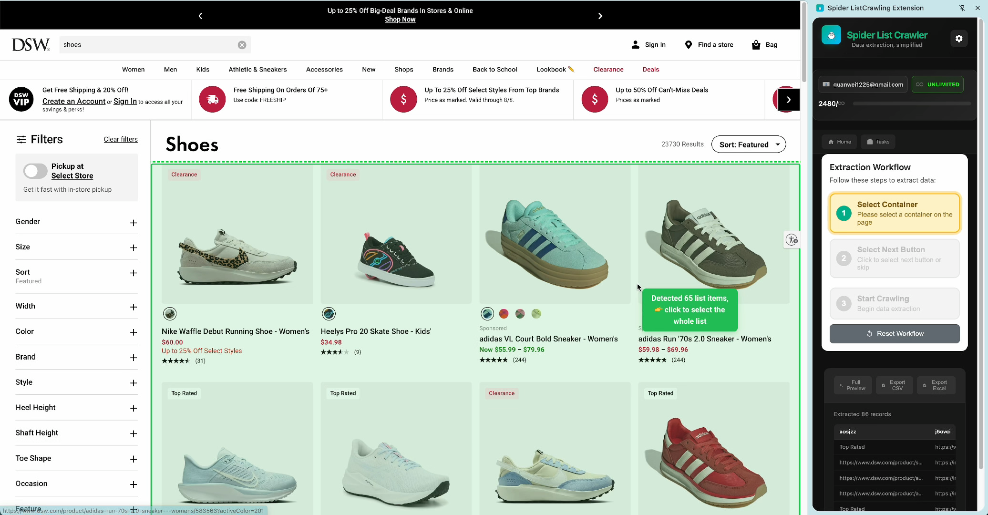Click Detected 65 list items tooltip

click(x=690, y=310)
